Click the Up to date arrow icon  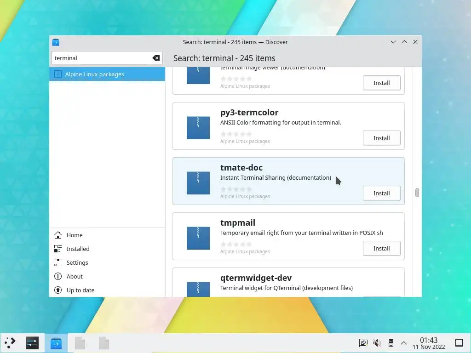tap(58, 290)
